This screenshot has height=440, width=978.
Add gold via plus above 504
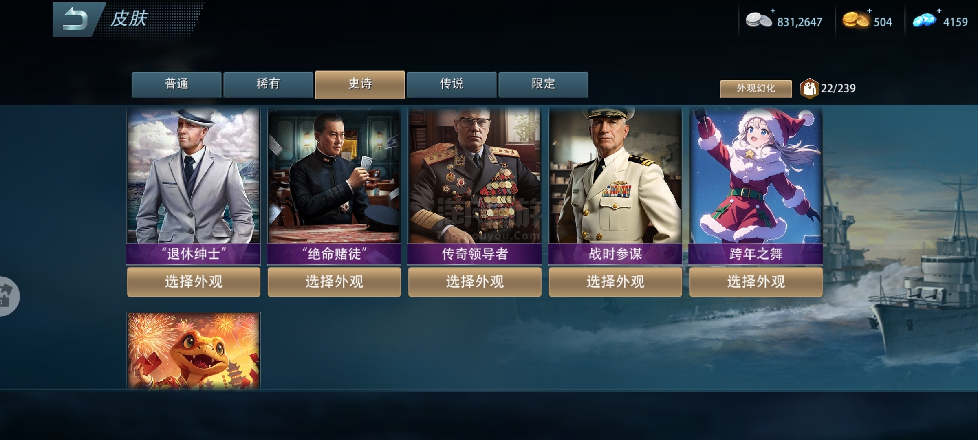tap(870, 11)
